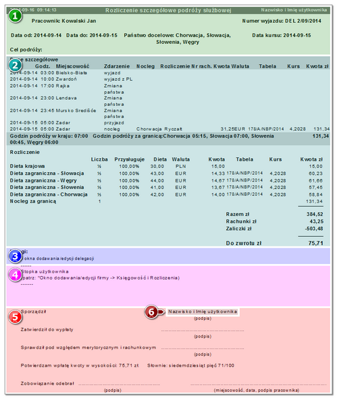Click 'Godzin podróży za granicą' summary text
337x399 pixels.
tap(128, 136)
